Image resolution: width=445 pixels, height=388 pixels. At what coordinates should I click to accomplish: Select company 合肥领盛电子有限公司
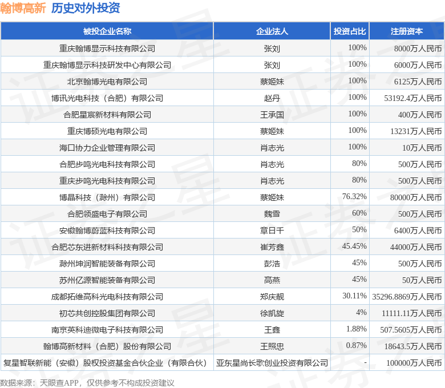click(x=107, y=214)
